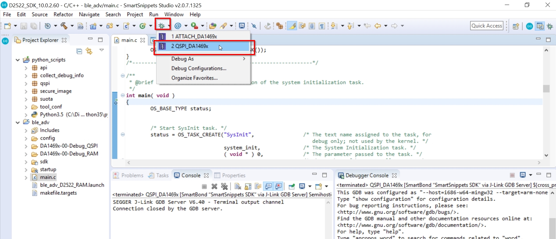Click the Quick Access field
Image resolution: width=556 pixels, height=239 pixels.
[487, 26]
